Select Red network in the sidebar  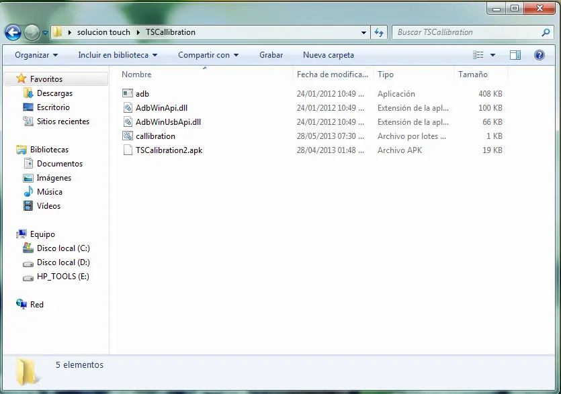tap(37, 305)
